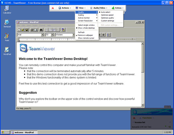
Task: Click the Bullets list icon in WordPad
Action: [109, 35]
